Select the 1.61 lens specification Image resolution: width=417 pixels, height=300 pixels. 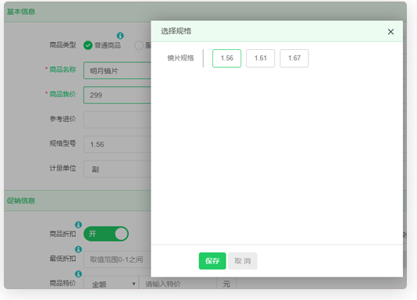pos(260,58)
